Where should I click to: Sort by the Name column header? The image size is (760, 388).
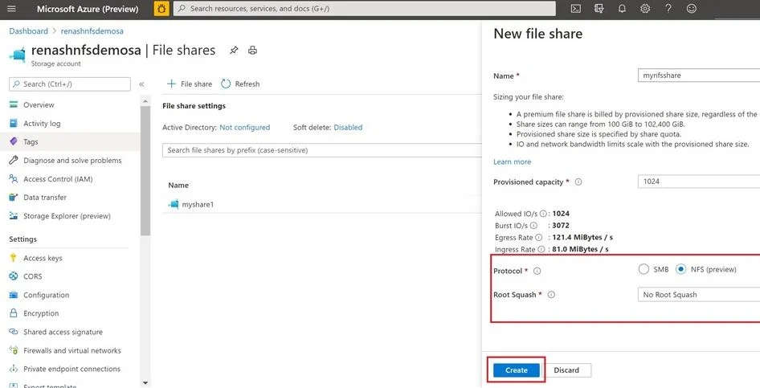(x=178, y=185)
